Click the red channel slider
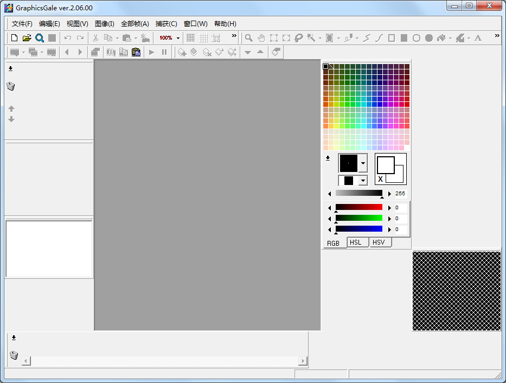506x383 pixels. click(359, 207)
